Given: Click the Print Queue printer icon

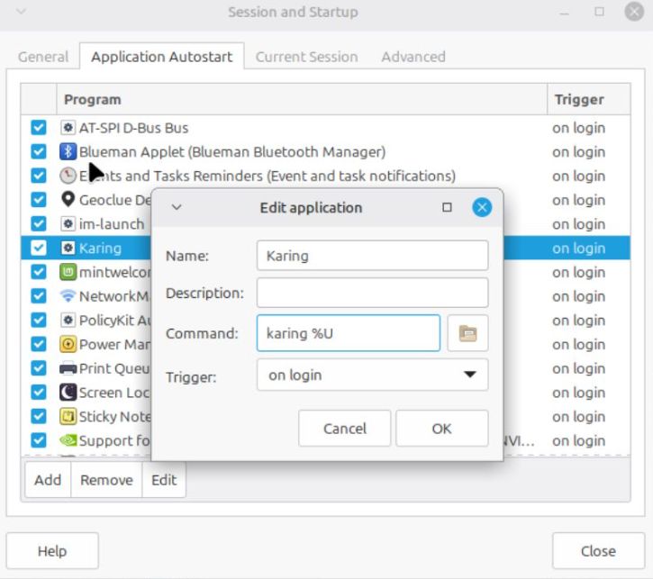Looking at the screenshot, I should coord(68,368).
